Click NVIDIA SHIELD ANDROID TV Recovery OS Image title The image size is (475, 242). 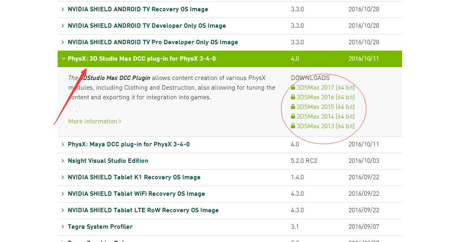pyautogui.click(x=138, y=9)
